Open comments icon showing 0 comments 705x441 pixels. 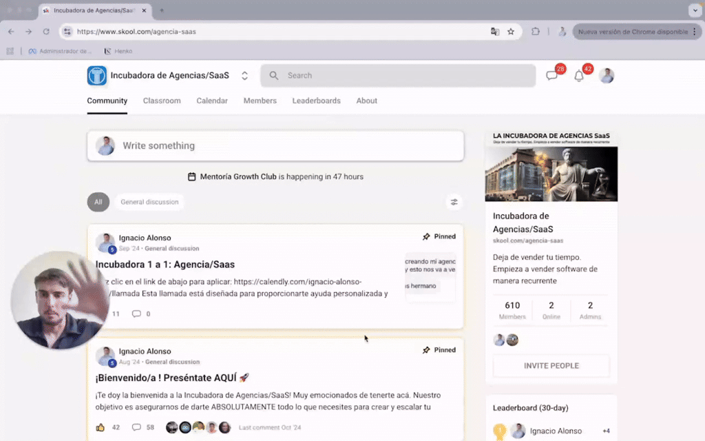pos(136,314)
